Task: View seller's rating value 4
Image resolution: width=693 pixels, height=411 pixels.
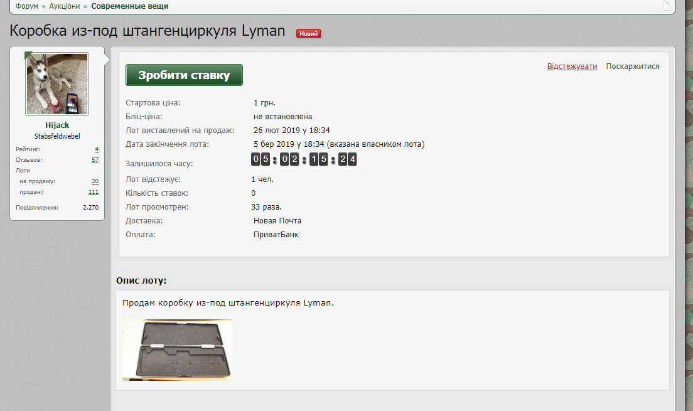Action: 97,149
